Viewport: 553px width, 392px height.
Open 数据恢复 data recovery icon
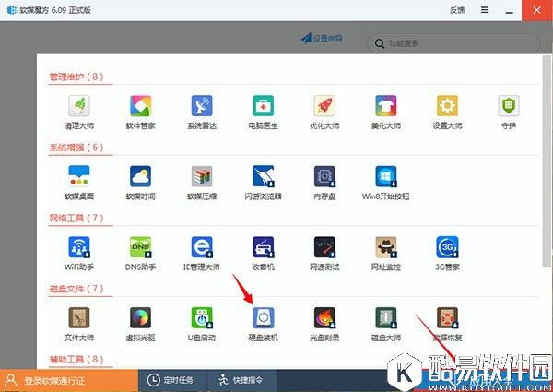pyautogui.click(x=447, y=317)
